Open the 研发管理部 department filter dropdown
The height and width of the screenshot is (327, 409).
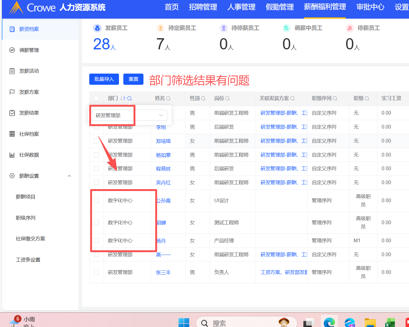[x=130, y=115]
